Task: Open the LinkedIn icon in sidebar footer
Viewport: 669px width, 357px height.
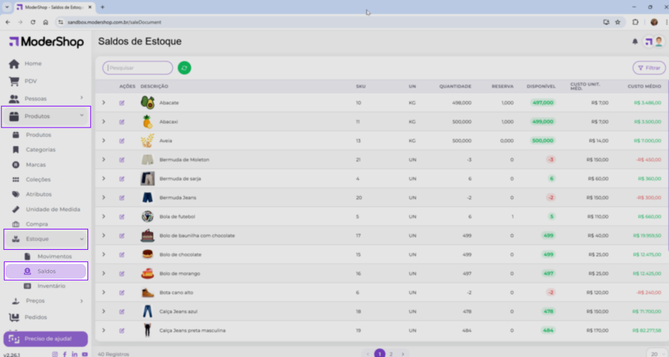Action: tap(75, 354)
